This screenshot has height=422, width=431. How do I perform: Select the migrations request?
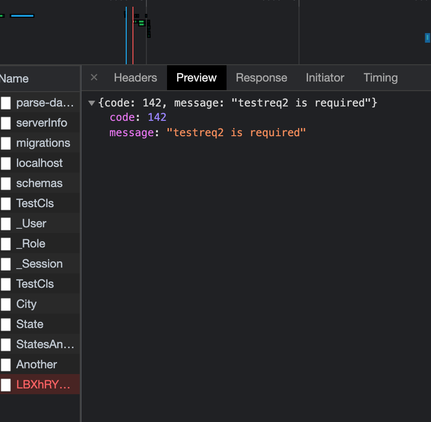coord(40,143)
